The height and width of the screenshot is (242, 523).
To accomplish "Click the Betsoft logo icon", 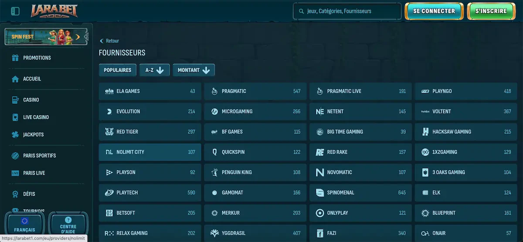I will tap(109, 213).
